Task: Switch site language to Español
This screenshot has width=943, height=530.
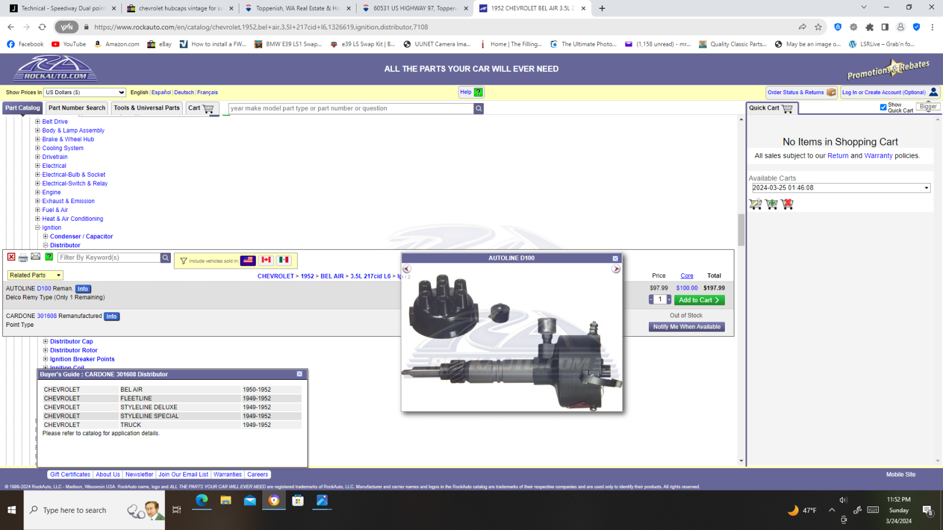Action: coord(161,92)
